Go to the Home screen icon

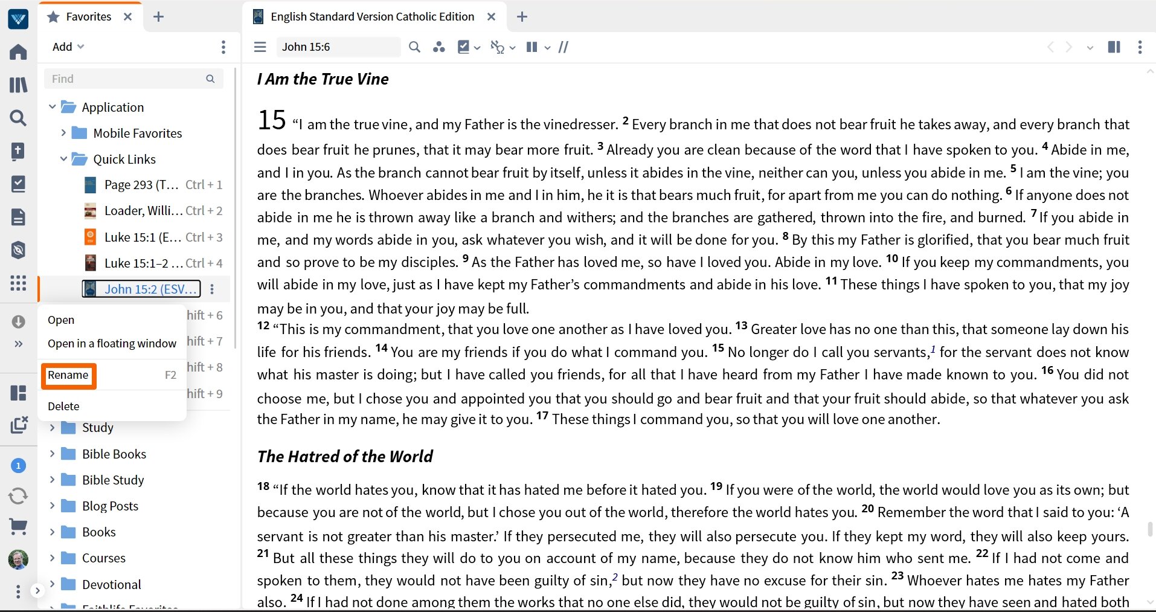[18, 52]
